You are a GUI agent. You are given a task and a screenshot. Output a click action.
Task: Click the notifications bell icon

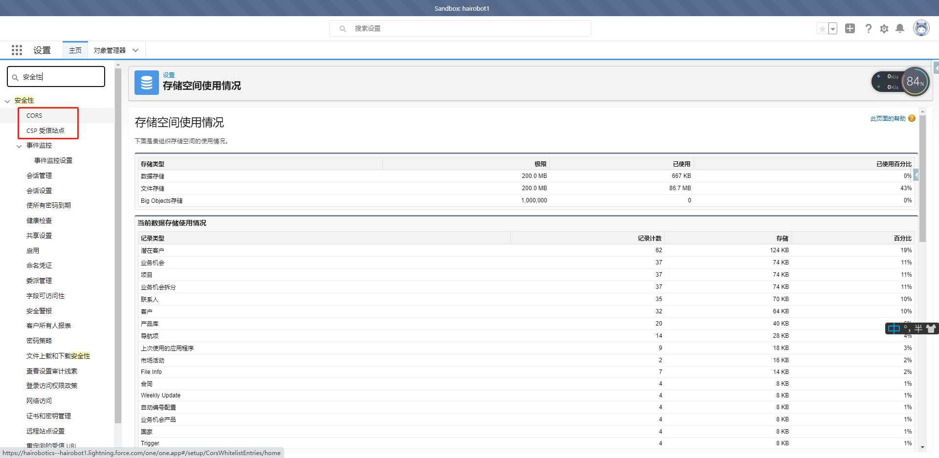click(900, 28)
